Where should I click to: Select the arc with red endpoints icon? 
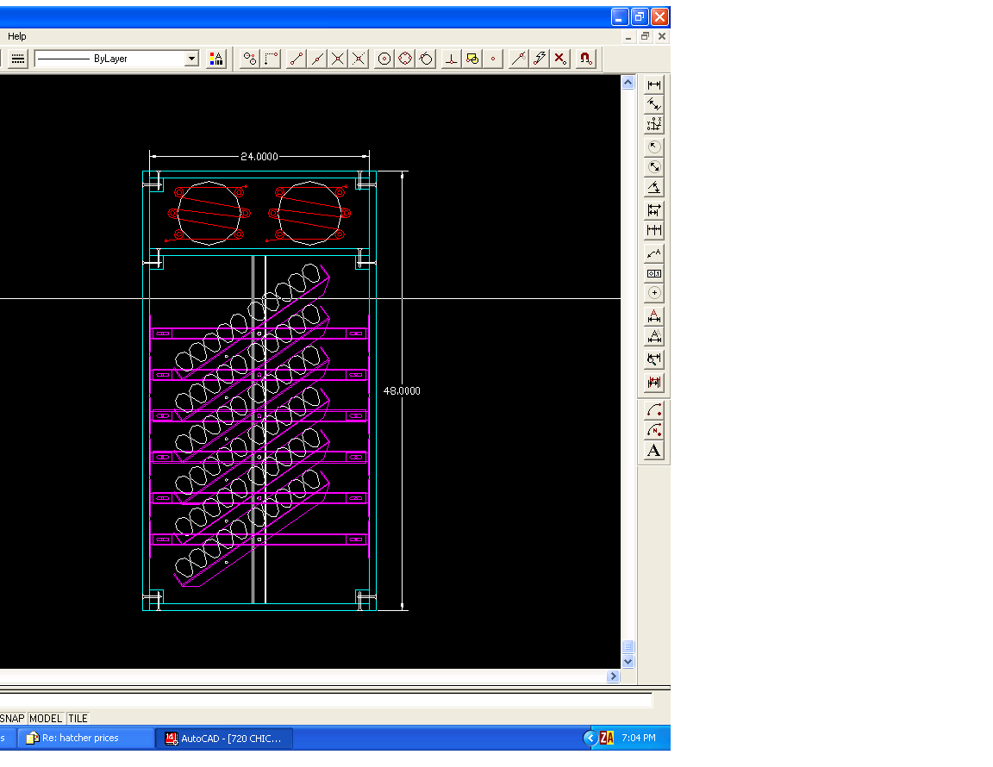[654, 410]
